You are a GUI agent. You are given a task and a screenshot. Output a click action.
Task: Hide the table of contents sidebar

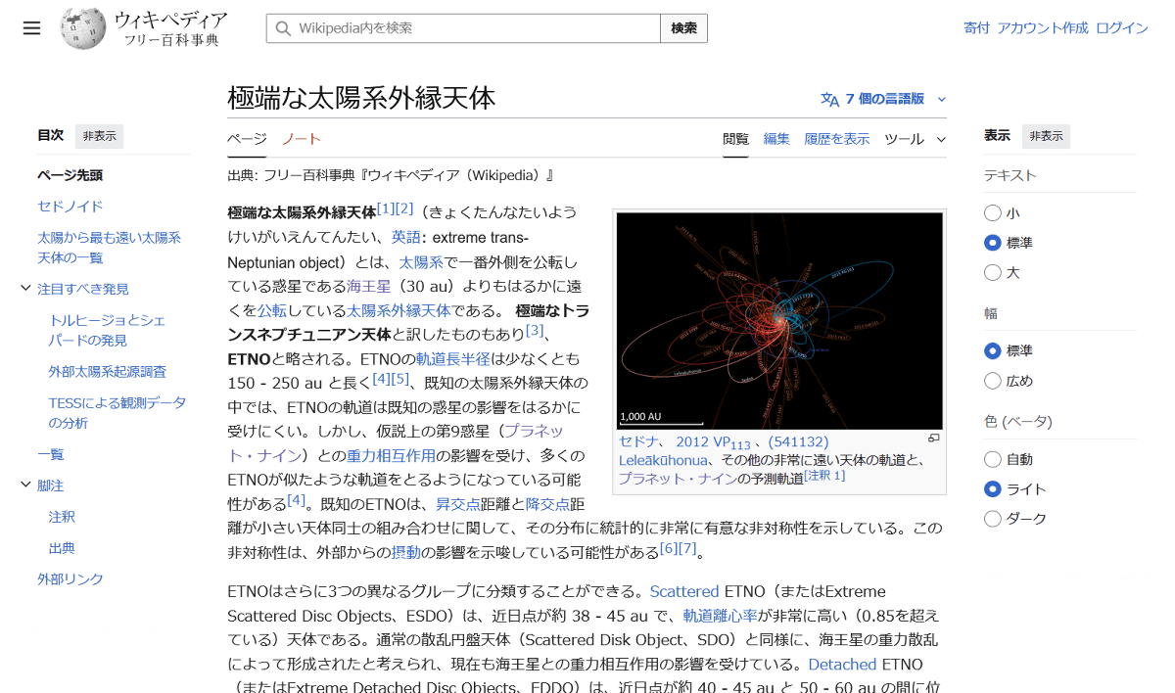click(x=99, y=136)
